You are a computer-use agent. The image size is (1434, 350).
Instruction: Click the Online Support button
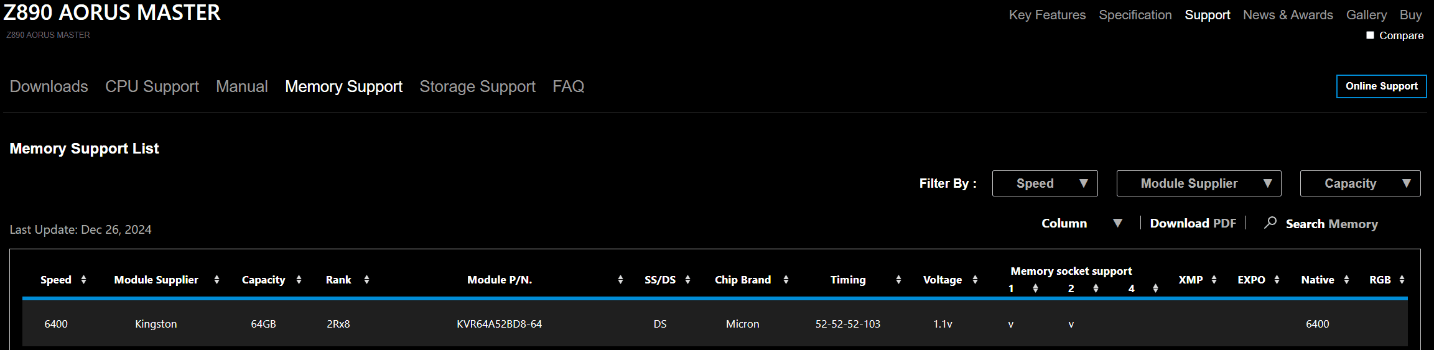pos(1381,86)
